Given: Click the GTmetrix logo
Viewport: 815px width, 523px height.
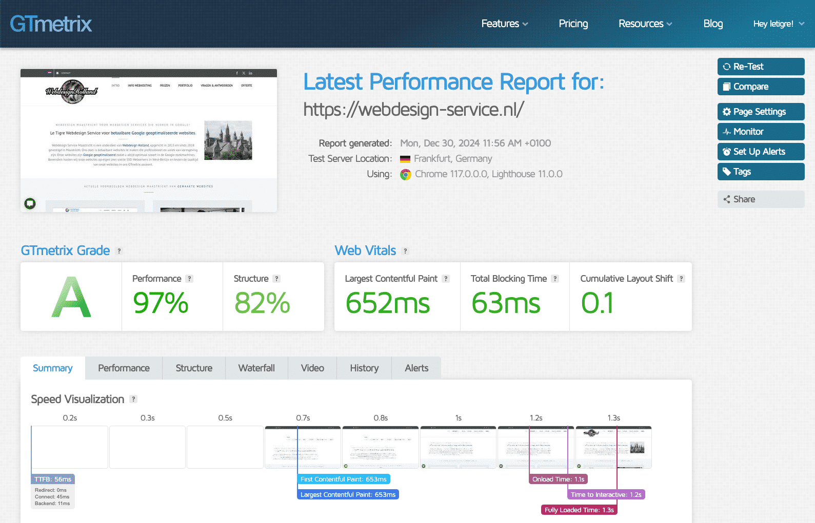Looking at the screenshot, I should click(51, 24).
